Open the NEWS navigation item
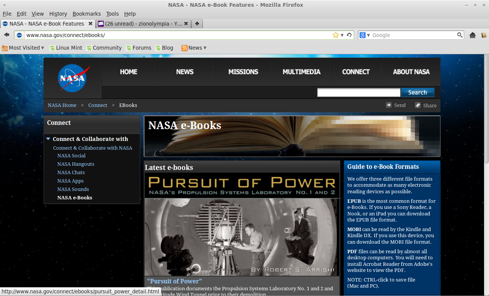 [185, 72]
